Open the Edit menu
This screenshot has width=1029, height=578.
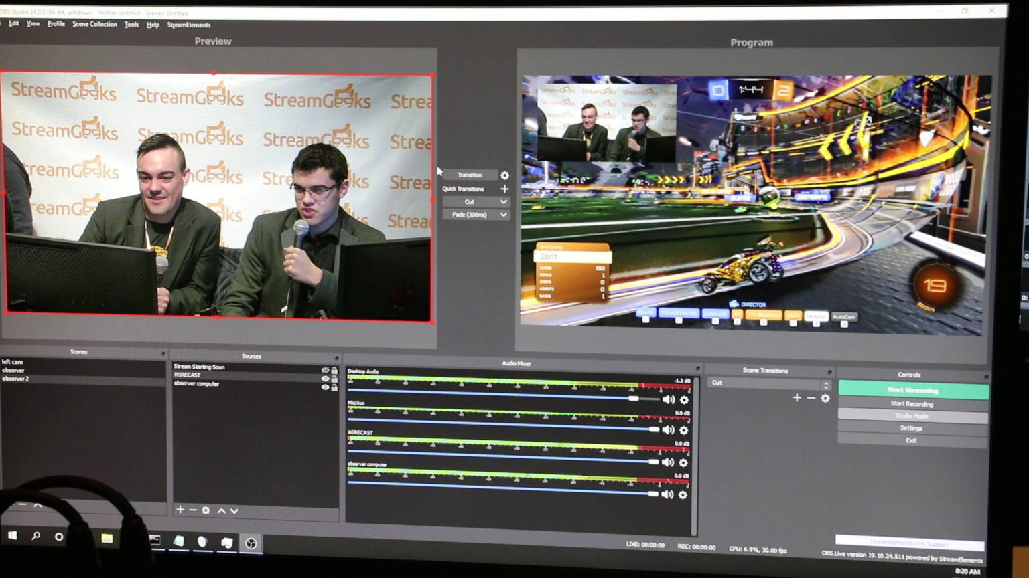(13, 23)
